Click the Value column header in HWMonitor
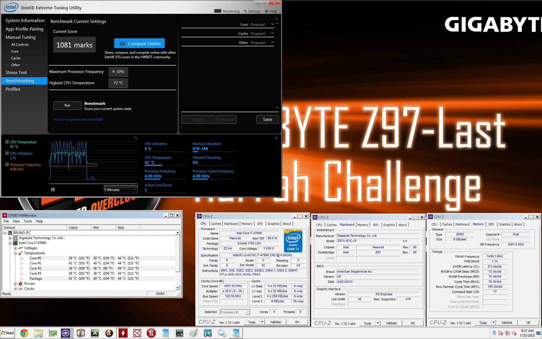 [79, 227]
